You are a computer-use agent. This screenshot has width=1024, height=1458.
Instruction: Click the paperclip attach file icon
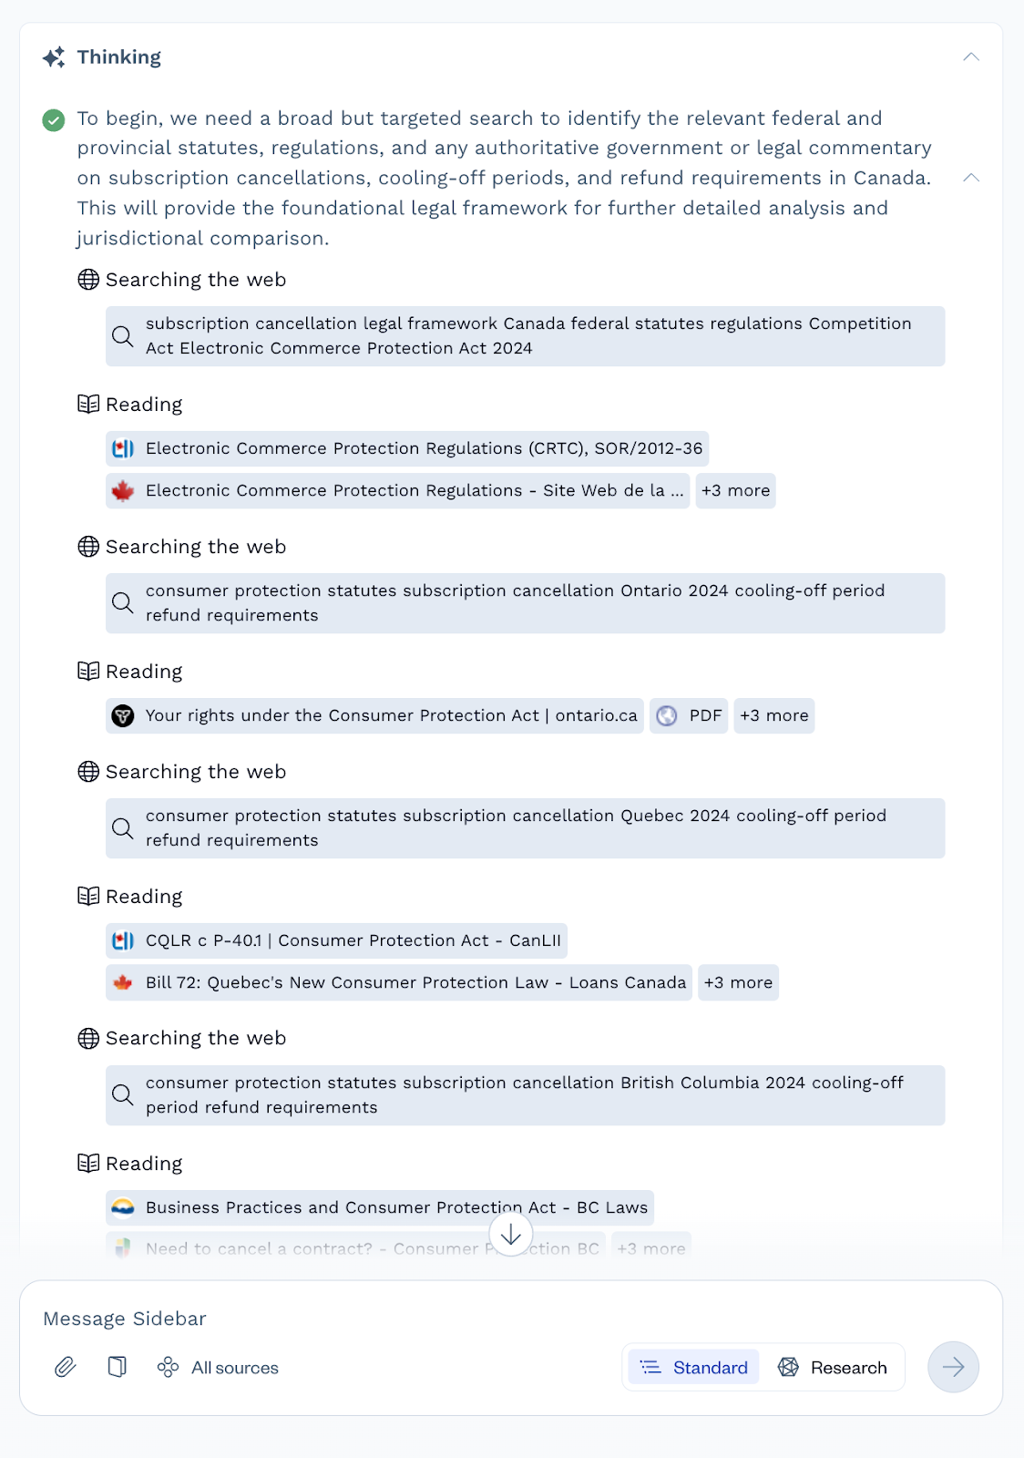[x=66, y=1367]
